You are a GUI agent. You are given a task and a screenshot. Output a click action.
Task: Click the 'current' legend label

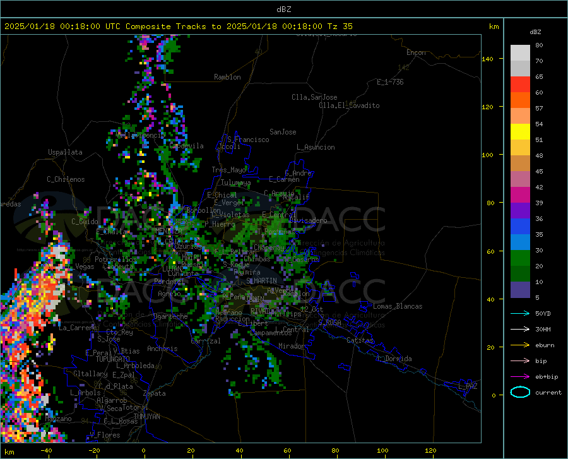click(548, 393)
